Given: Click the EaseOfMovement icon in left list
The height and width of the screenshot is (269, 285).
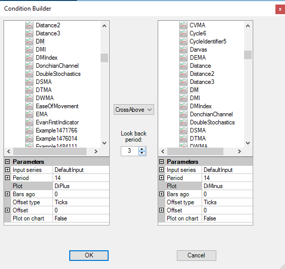Looking at the screenshot, I should (x=29, y=106).
